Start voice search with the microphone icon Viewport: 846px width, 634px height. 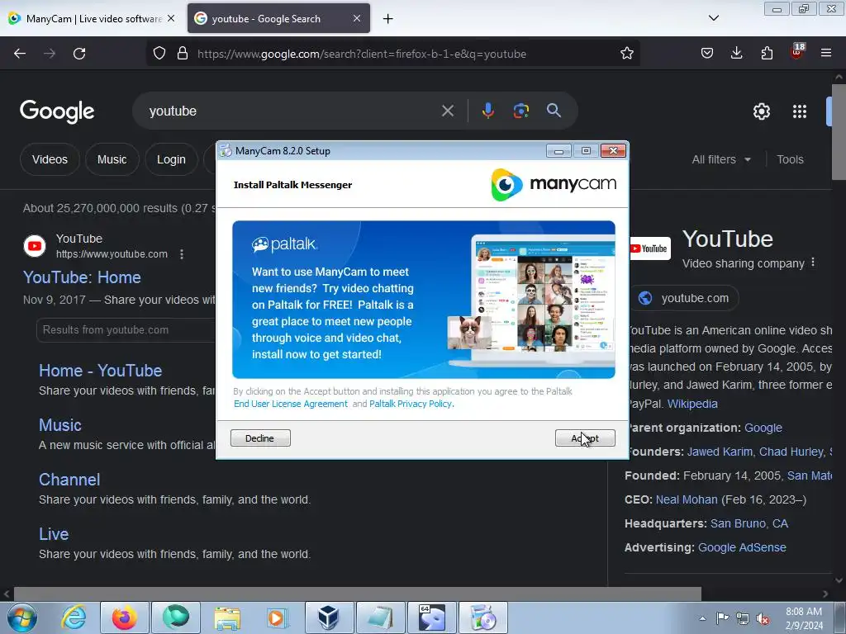(x=487, y=111)
